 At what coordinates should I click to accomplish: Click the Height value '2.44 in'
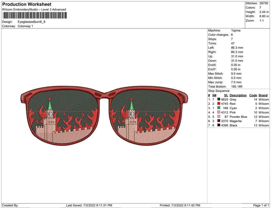(264, 12)
